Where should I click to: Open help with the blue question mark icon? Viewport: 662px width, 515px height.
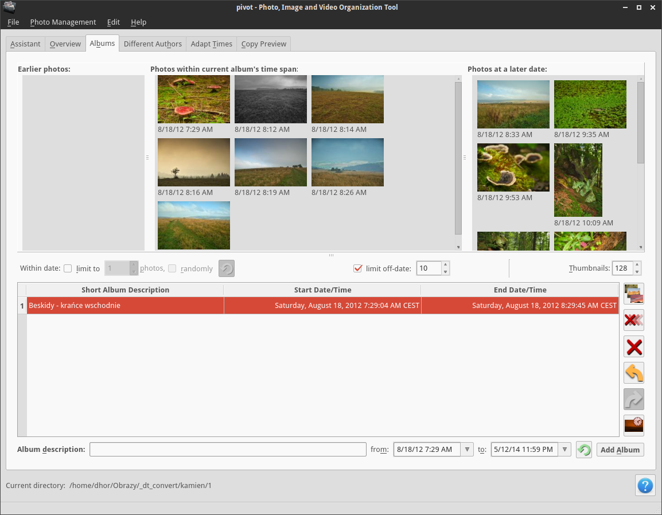coord(645,485)
